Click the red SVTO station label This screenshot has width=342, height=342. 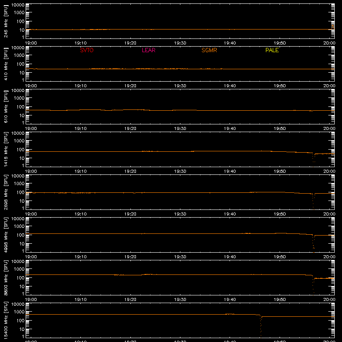pyautogui.click(x=87, y=50)
